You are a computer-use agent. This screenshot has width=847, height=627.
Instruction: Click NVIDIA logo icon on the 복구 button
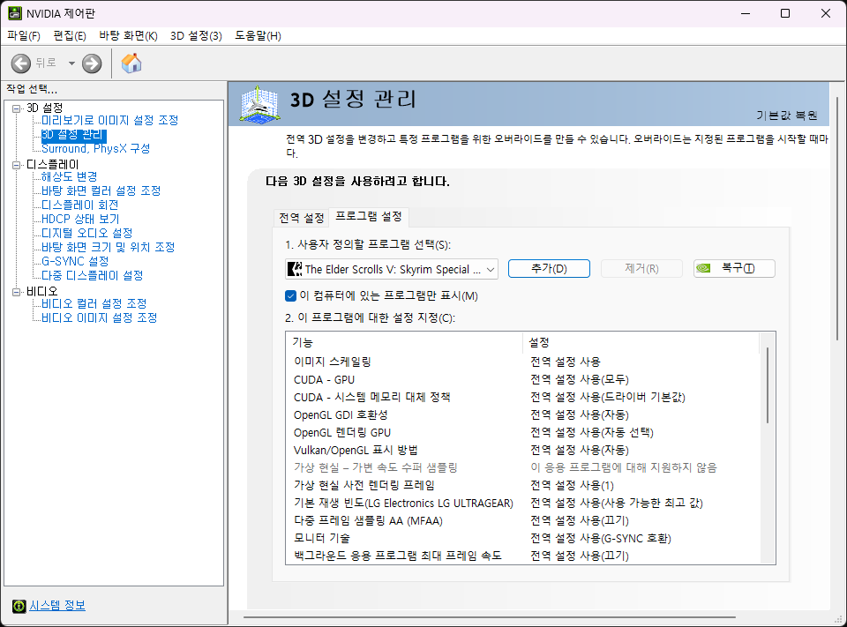click(703, 268)
